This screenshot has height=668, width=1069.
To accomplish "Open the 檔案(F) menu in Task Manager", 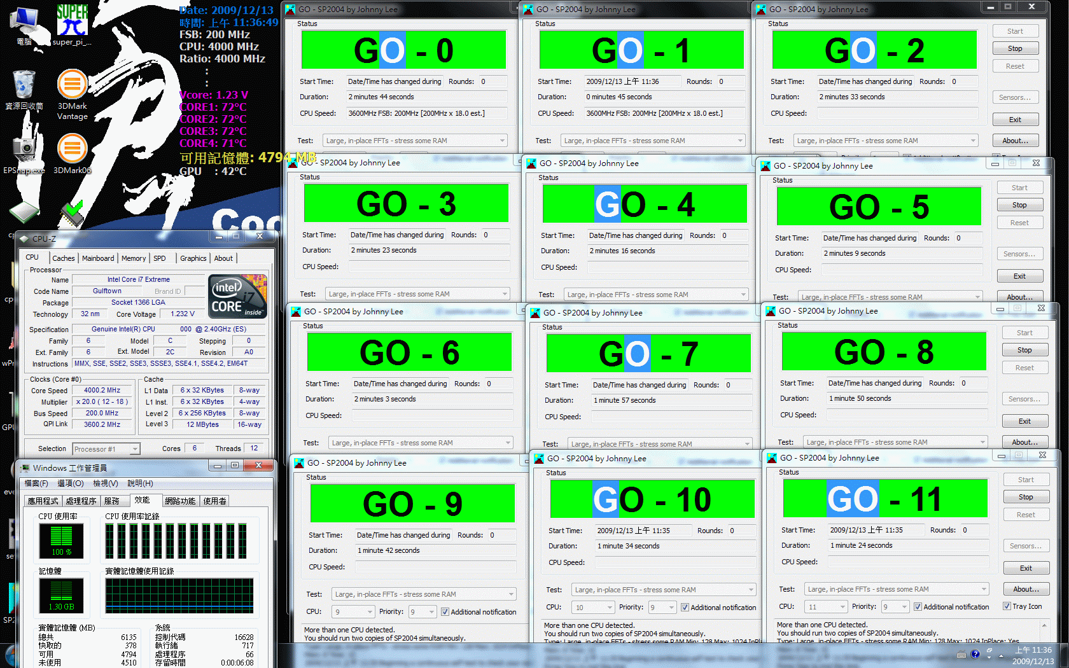I will coord(36,484).
